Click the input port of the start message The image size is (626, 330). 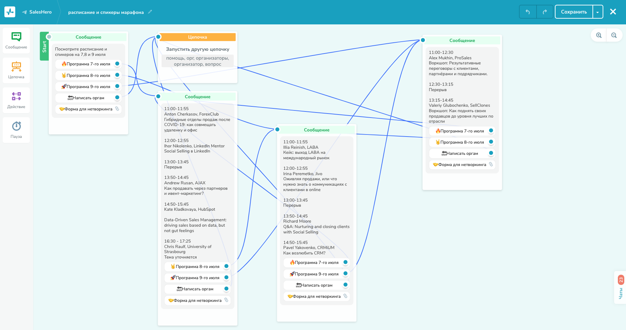tap(49, 37)
